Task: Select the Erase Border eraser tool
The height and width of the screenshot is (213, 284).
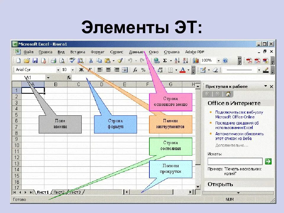Action: [215, 70]
